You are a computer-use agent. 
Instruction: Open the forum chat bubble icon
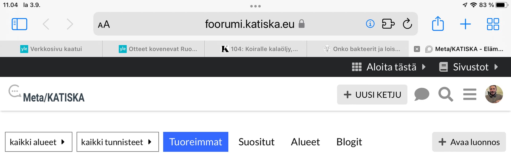[x=422, y=94]
